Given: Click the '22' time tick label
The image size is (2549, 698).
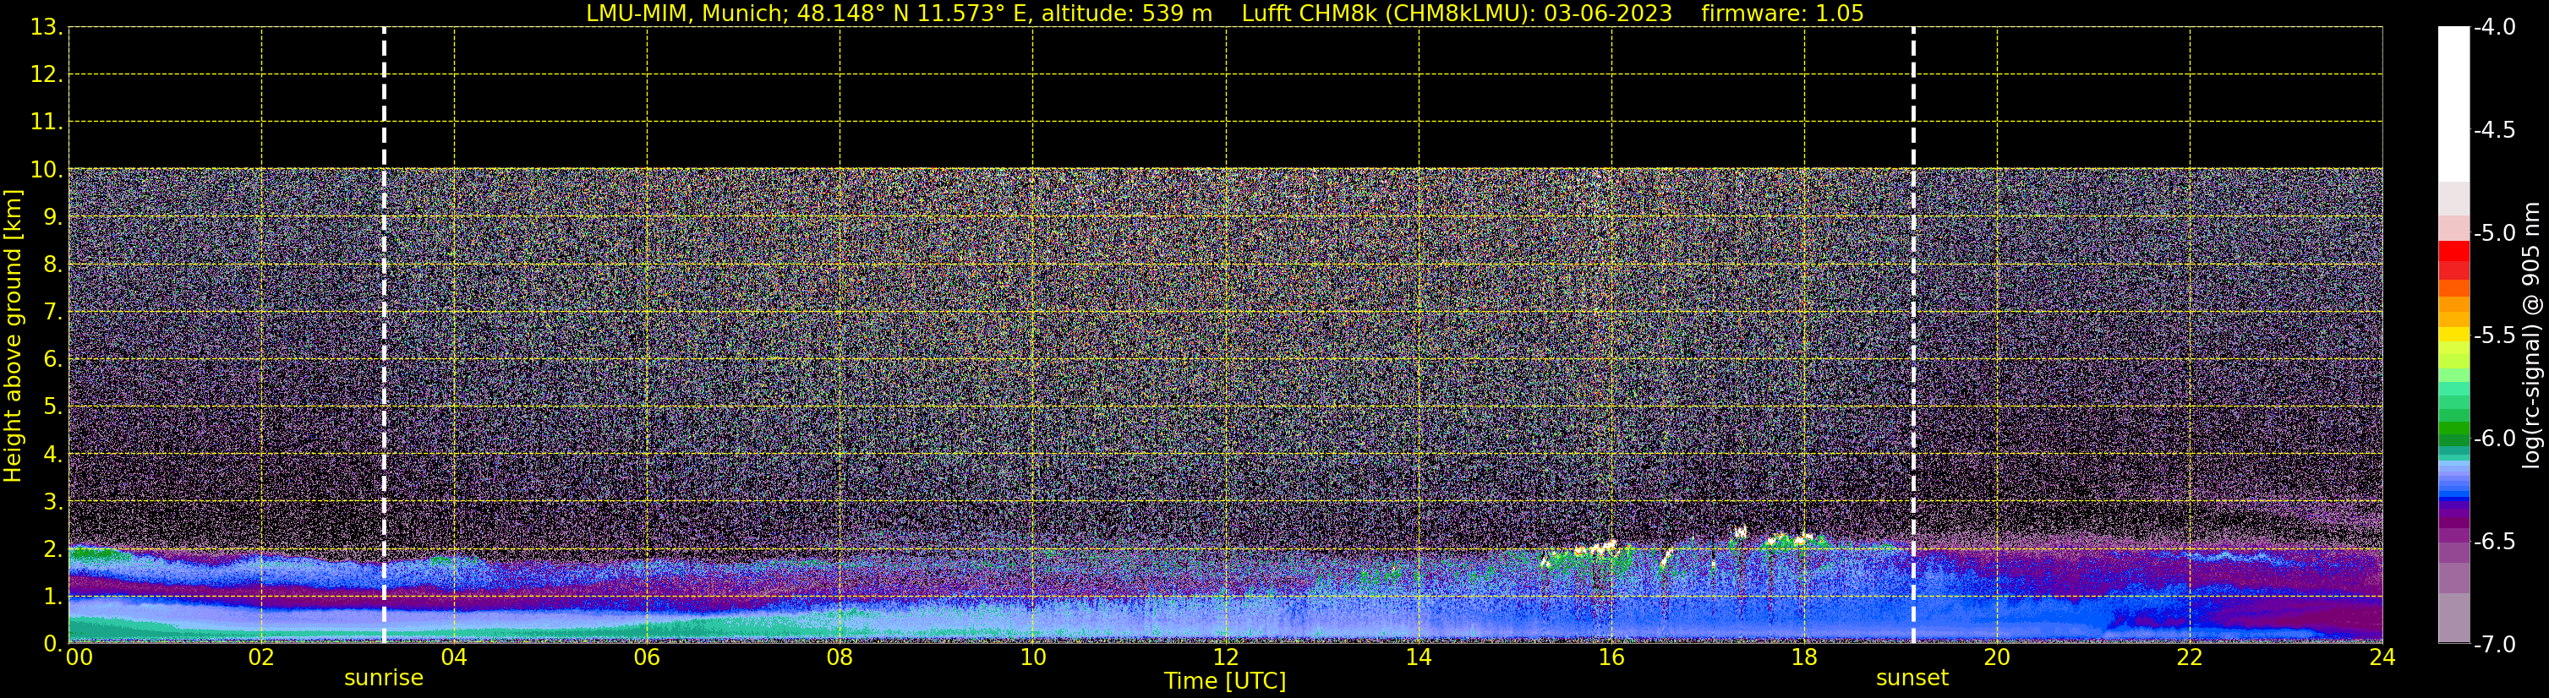Looking at the screenshot, I should 2190,657.
